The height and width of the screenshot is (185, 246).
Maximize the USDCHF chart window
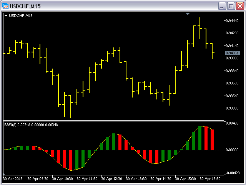click(x=231, y=6)
